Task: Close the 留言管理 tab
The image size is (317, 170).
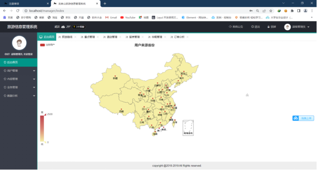Action: click(x=143, y=37)
